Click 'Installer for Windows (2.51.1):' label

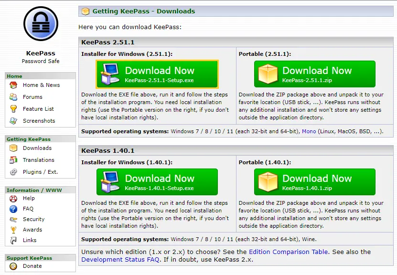(x=127, y=54)
